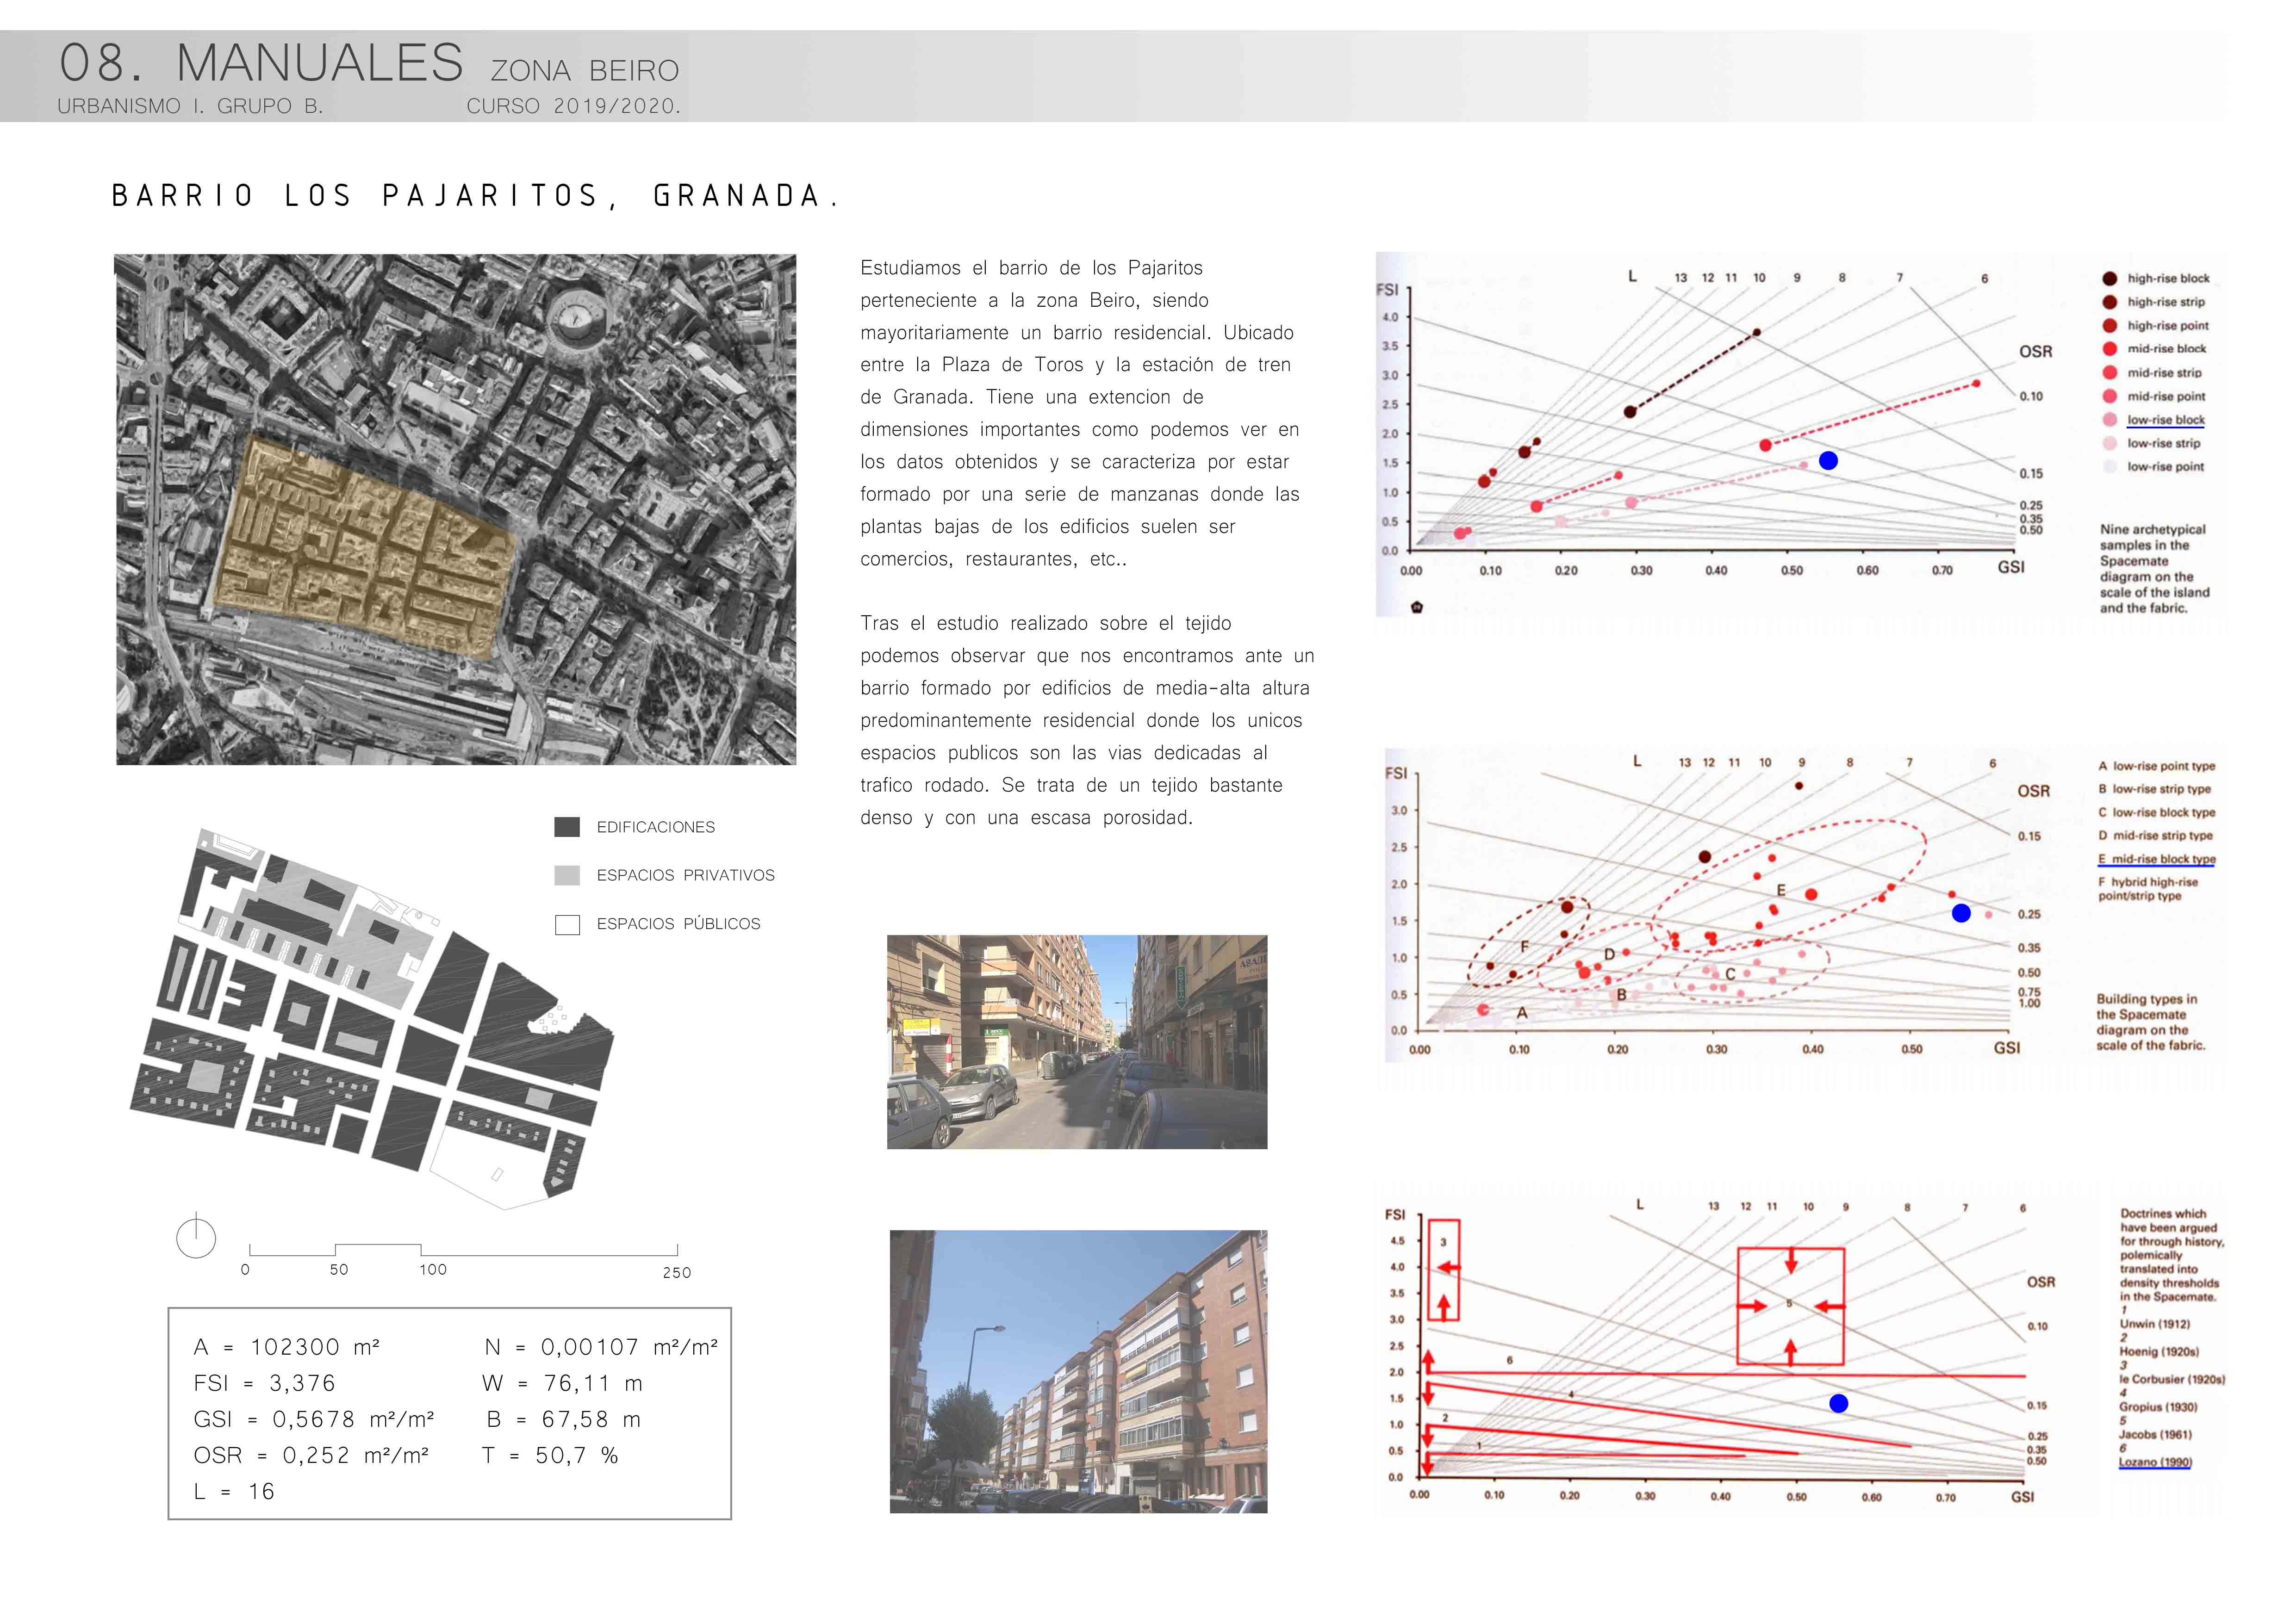Click 'F hybrid high-rise point/strip type' legend entry
The height and width of the screenshot is (1623, 2296).
(2148, 888)
